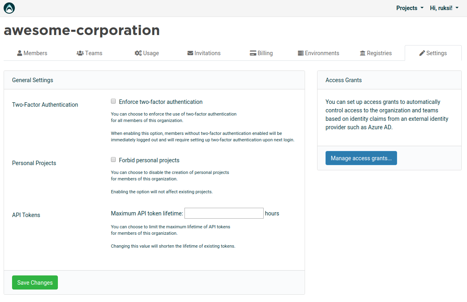Open the Teams tab

[89, 53]
